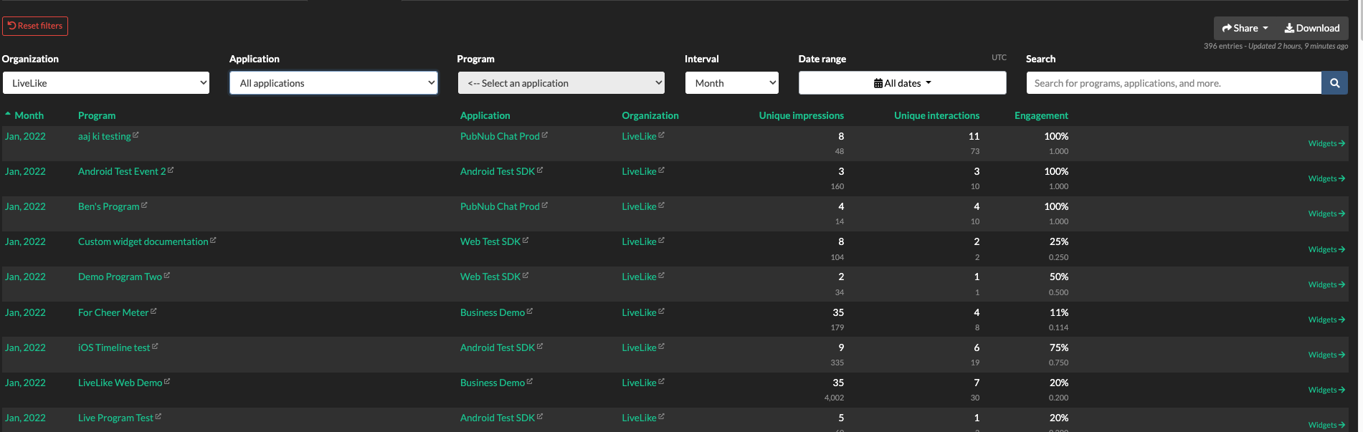Click the 4,002 total impressions value
Screen dimensions: 1363x432
[x=834, y=398]
